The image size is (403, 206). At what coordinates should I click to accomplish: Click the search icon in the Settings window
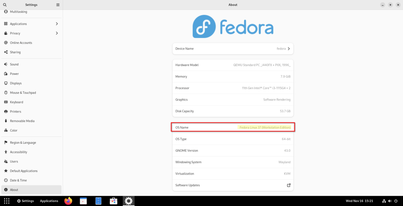coord(5,4)
